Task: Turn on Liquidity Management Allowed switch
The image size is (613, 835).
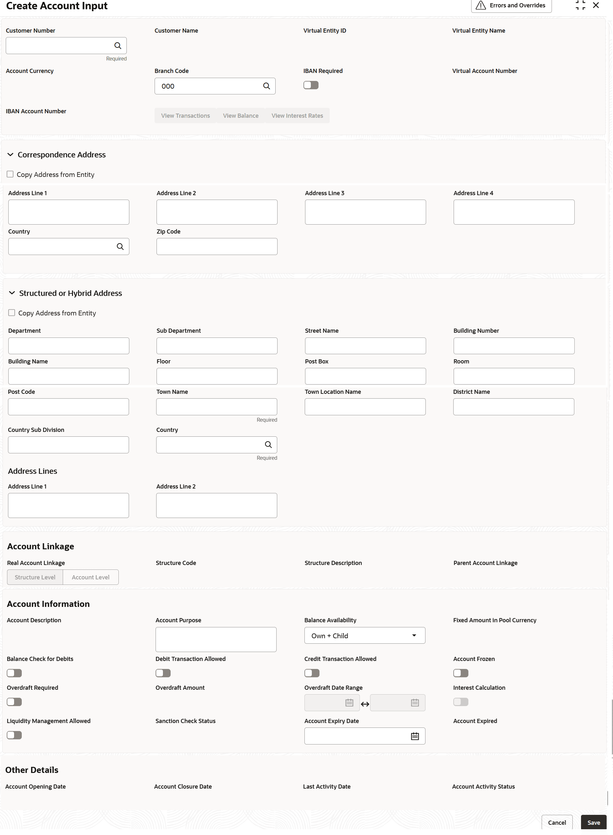Action: click(x=14, y=735)
